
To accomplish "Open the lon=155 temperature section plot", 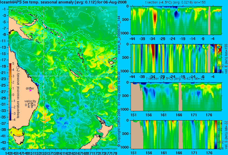I will tap(176, 20).
